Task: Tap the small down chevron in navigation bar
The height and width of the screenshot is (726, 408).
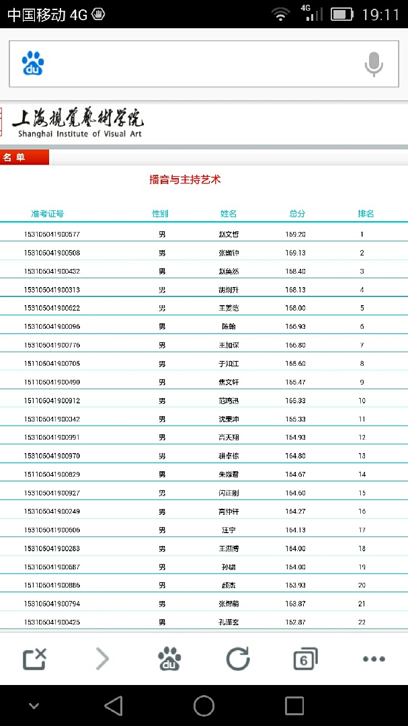Action: (x=34, y=706)
